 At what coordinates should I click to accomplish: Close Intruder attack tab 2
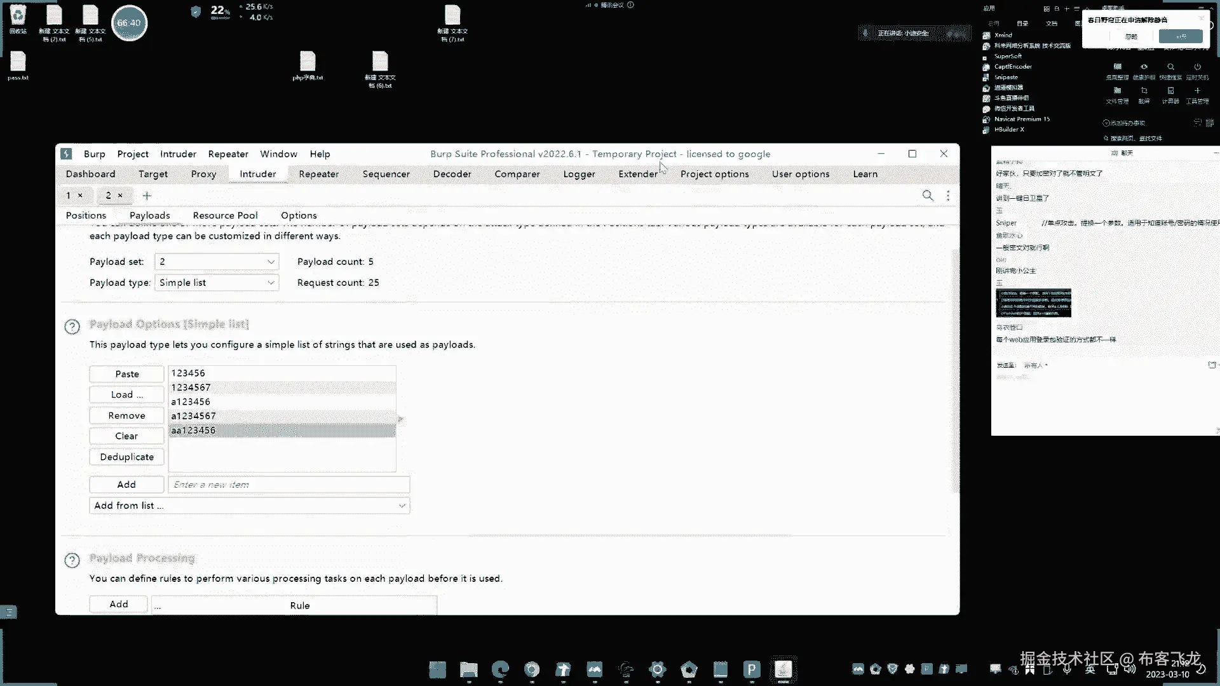120,196
